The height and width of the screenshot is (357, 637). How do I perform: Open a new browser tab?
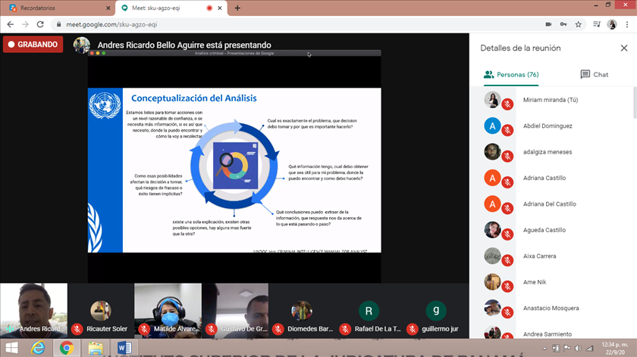(237, 8)
